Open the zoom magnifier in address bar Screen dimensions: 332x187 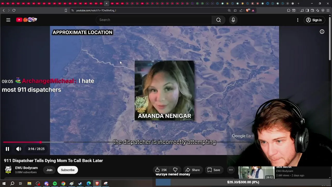click(x=229, y=10)
